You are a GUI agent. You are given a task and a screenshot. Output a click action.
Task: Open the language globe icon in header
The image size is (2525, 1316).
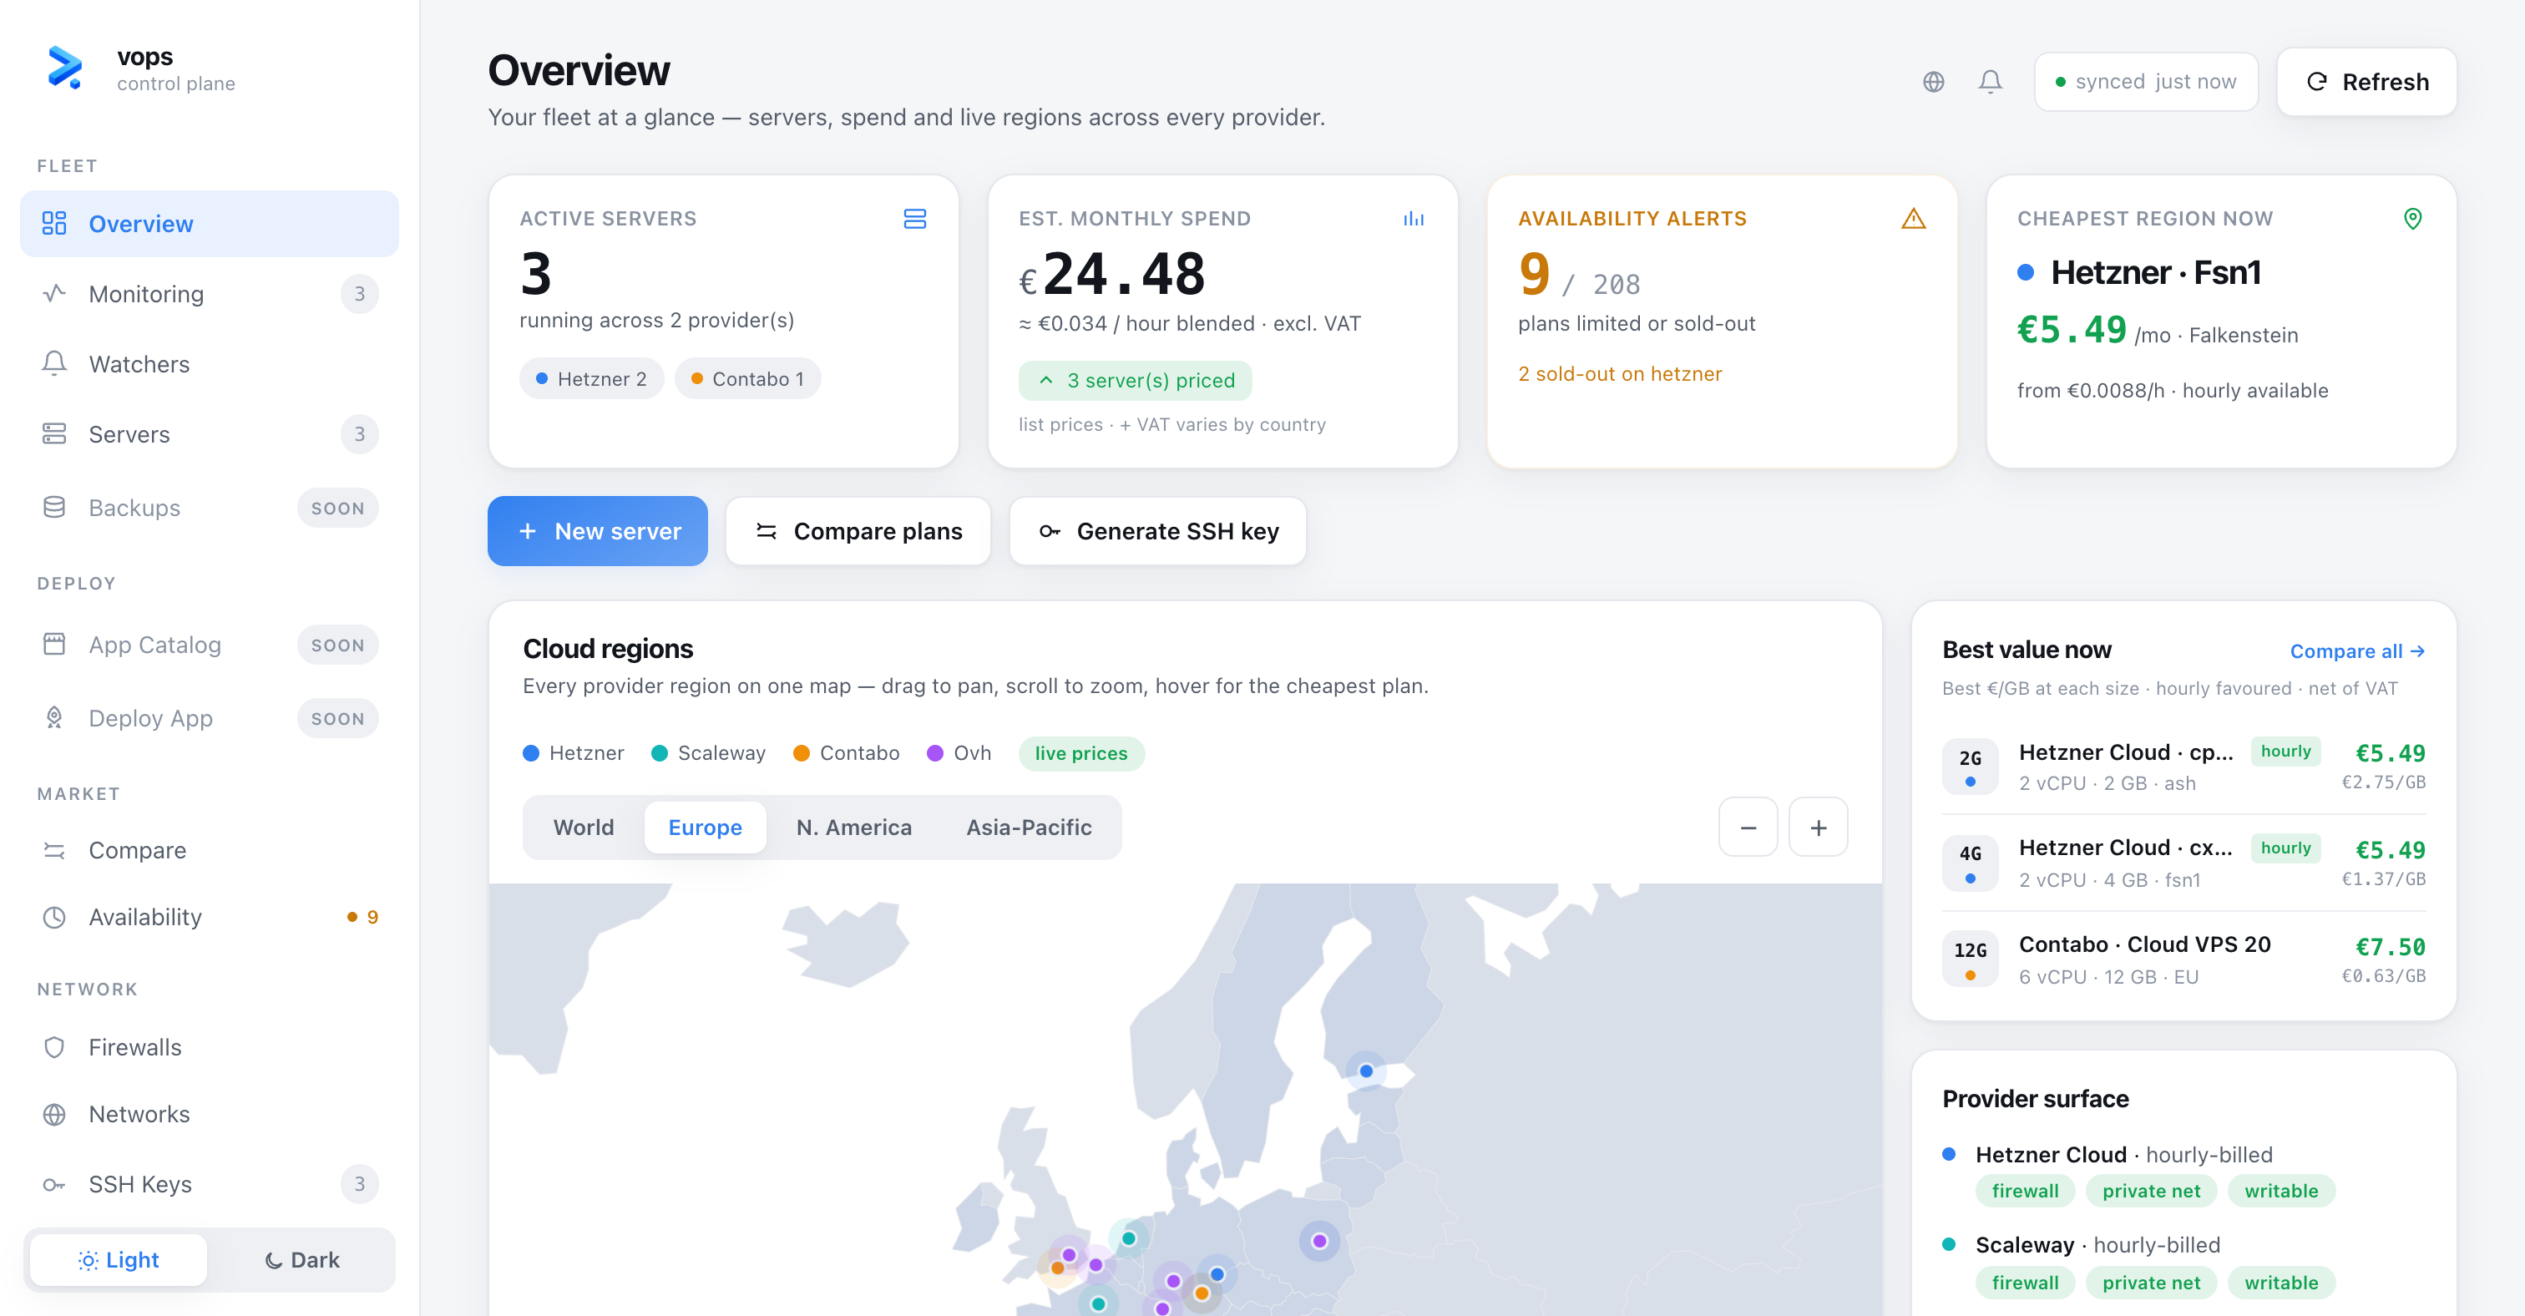1933,81
